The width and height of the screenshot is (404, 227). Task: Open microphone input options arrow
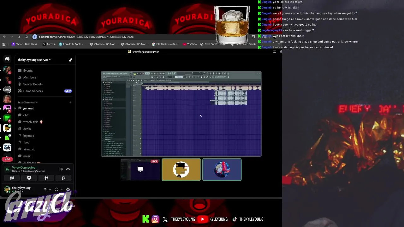click(50, 189)
